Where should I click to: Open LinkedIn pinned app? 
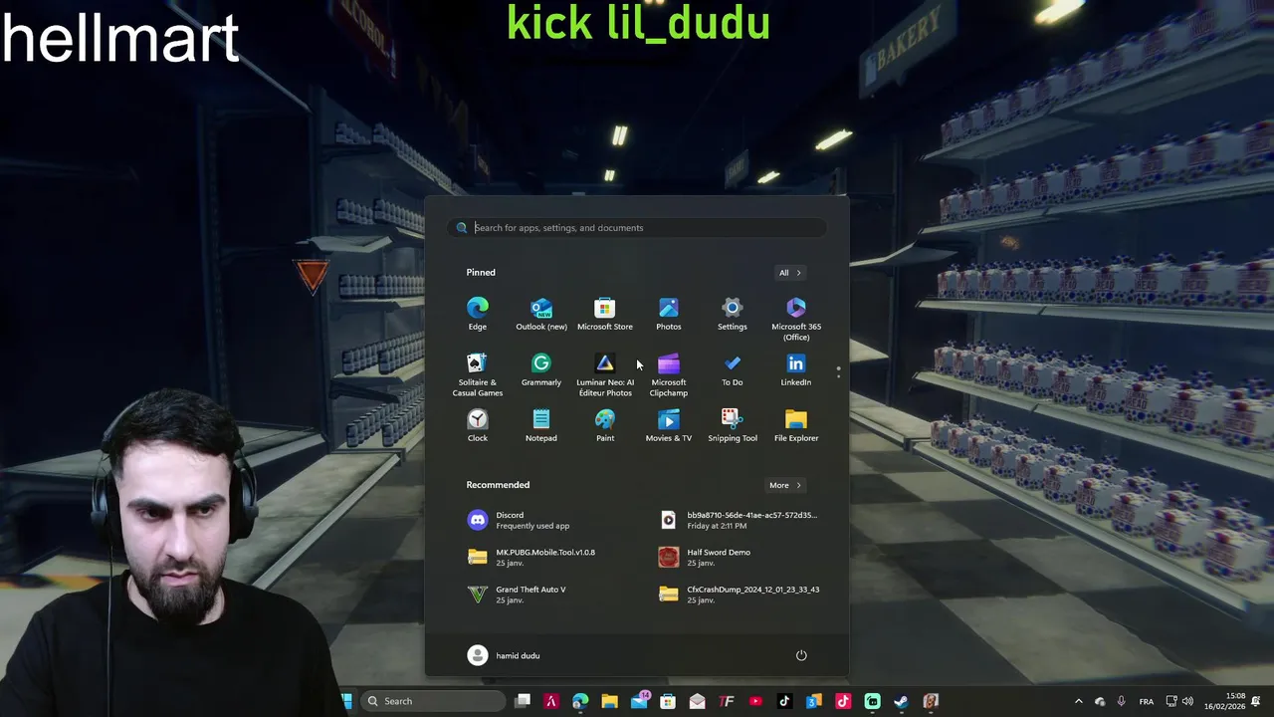(796, 370)
